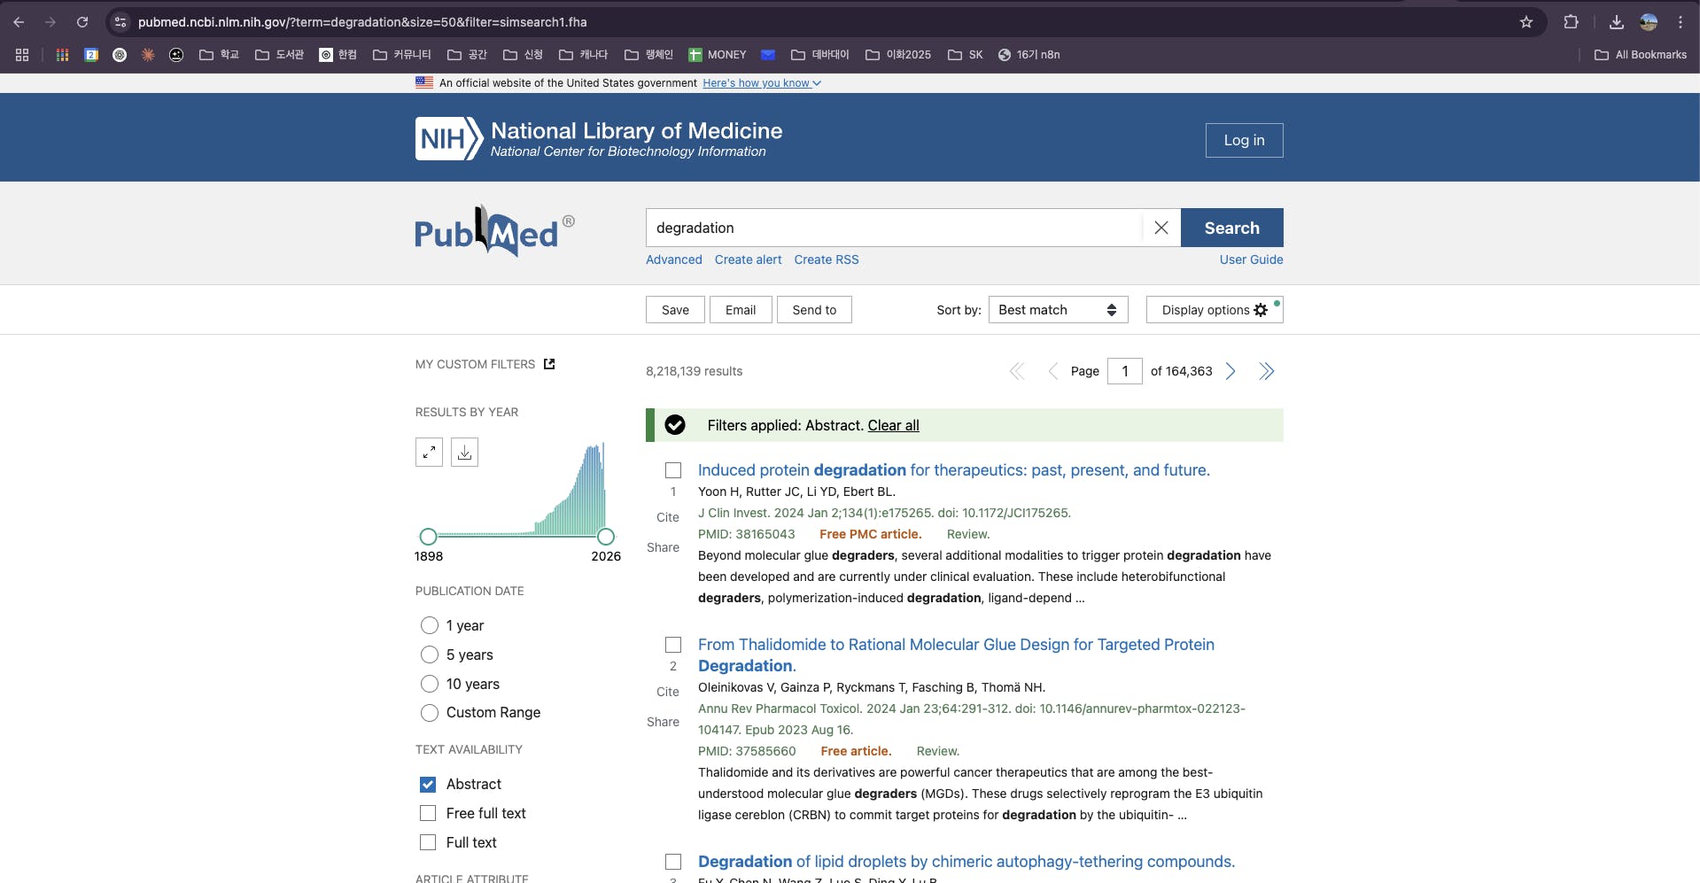The height and width of the screenshot is (883, 1700).
Task: Expand the results by year chart
Action: 429,453
